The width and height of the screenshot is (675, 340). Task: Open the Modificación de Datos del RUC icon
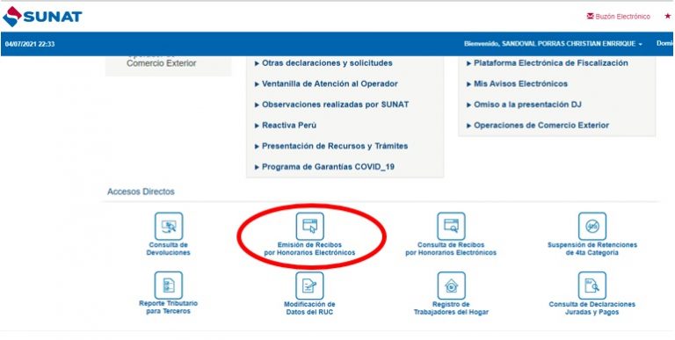click(309, 286)
